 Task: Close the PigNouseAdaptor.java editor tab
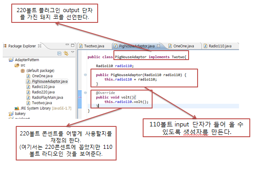point(158,46)
